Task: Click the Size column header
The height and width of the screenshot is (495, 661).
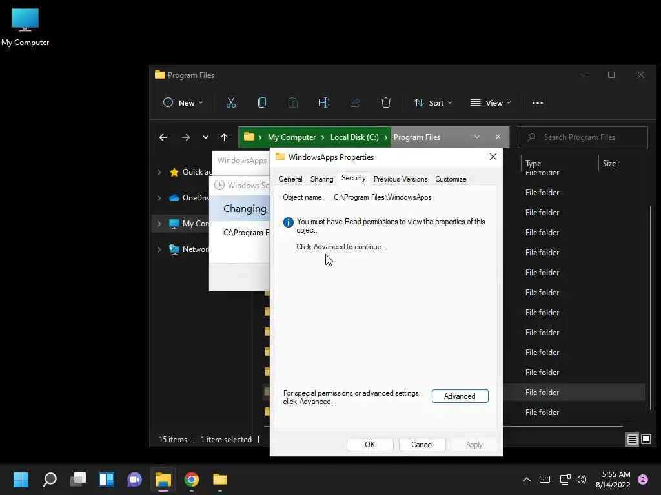Action: pos(609,164)
